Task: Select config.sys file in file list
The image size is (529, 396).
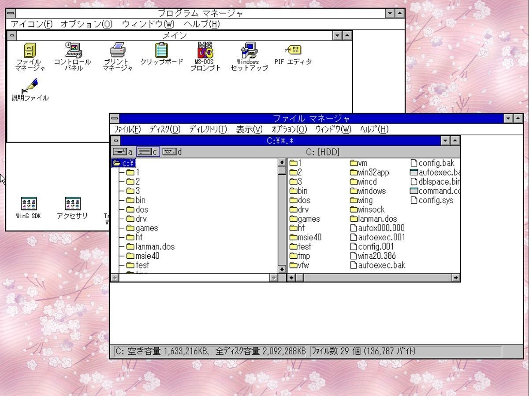Action: [x=432, y=200]
